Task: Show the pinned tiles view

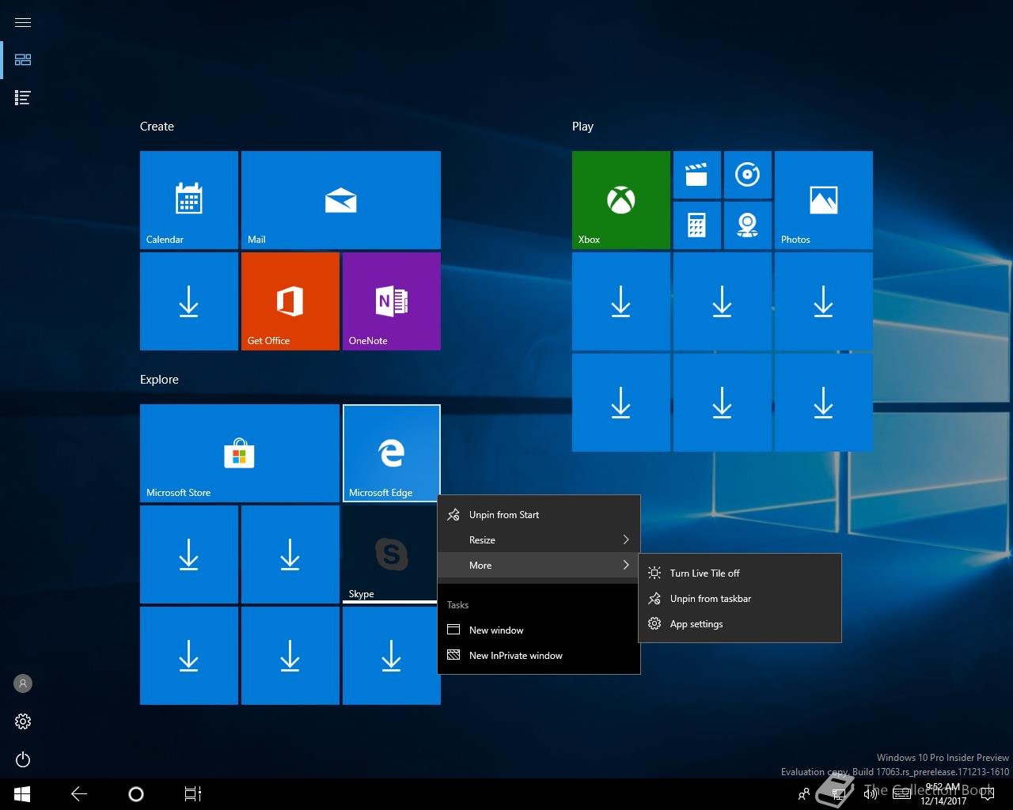Action: (23, 60)
